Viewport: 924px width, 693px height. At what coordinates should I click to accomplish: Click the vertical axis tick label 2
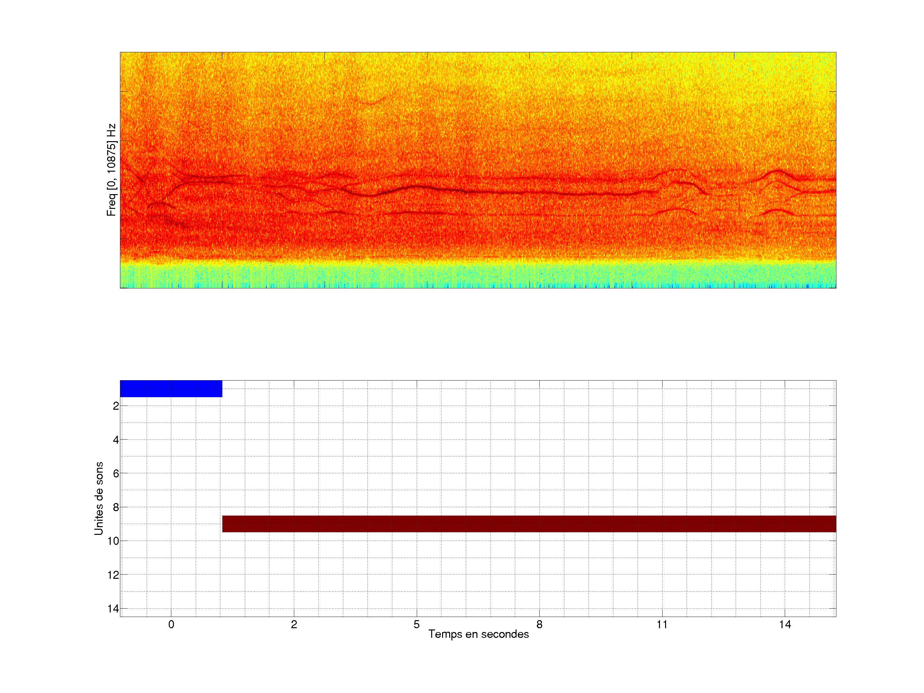coord(116,406)
